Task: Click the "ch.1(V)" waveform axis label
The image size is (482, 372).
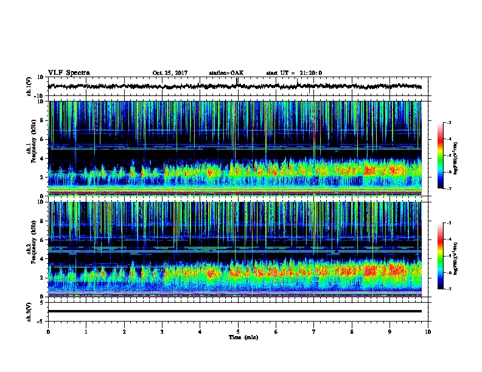Action: (29, 86)
